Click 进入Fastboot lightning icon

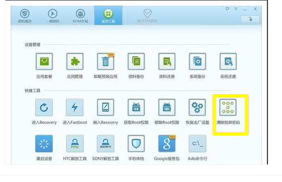coord(74,108)
